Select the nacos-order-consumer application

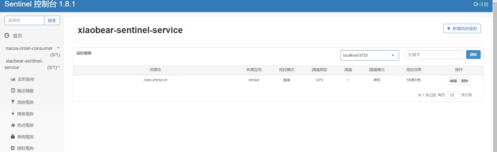(29, 48)
